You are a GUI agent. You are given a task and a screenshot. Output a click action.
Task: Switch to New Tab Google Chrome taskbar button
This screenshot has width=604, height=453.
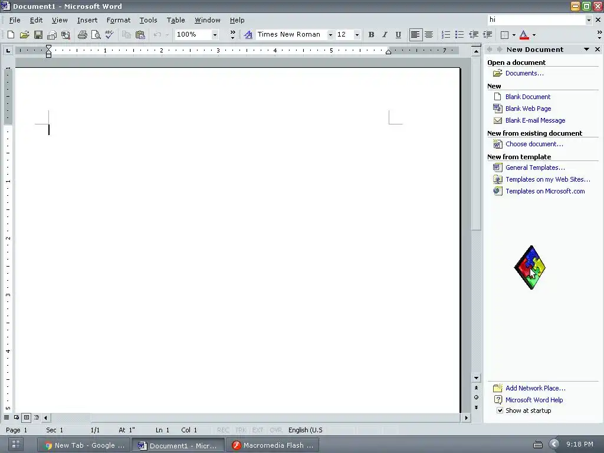click(x=84, y=445)
